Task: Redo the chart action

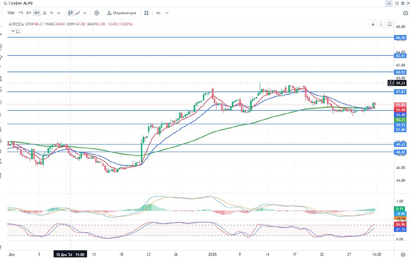Action: point(167,13)
